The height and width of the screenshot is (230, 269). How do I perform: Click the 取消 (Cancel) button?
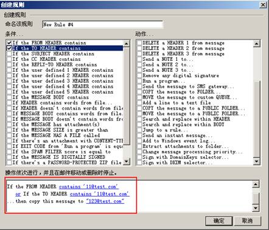[x=247, y=221]
